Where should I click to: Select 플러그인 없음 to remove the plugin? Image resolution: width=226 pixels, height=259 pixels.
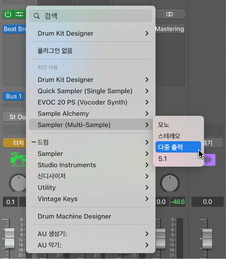(55, 51)
